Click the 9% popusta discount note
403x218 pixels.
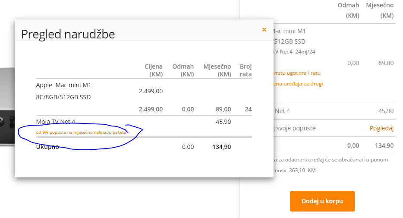81,133
